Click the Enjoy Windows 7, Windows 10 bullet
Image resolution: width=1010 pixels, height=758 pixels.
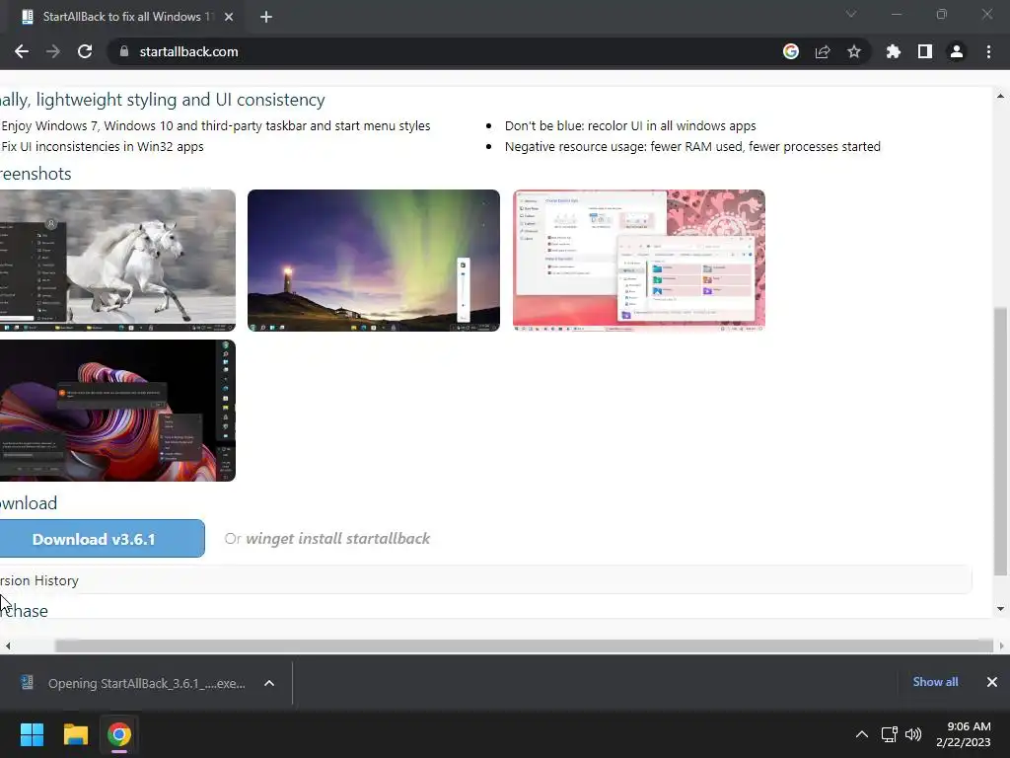coord(215,125)
